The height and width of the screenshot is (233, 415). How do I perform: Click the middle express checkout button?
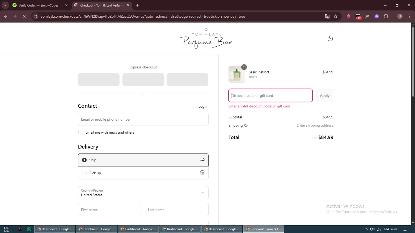click(x=143, y=80)
